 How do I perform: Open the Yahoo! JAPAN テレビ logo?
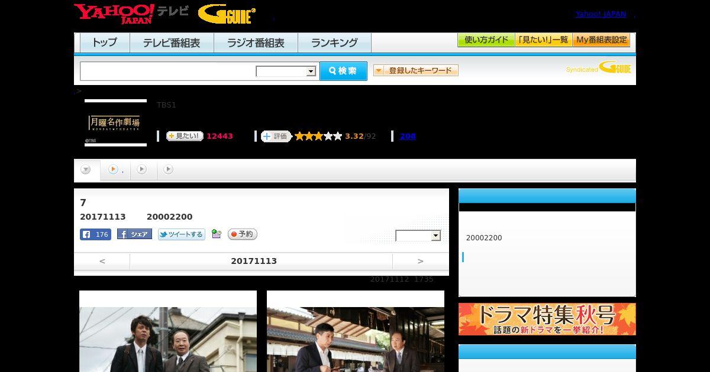[131, 14]
